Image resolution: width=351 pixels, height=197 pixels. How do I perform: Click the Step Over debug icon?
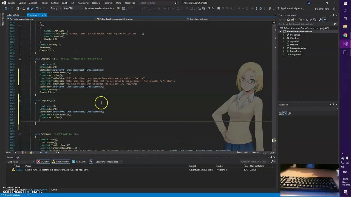point(261,8)
